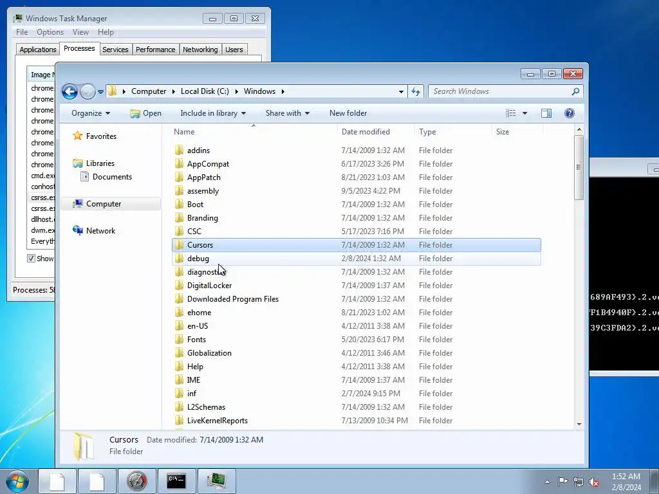This screenshot has height=494, width=659.
Task: Open the Windows Start button
Action: click(x=17, y=481)
